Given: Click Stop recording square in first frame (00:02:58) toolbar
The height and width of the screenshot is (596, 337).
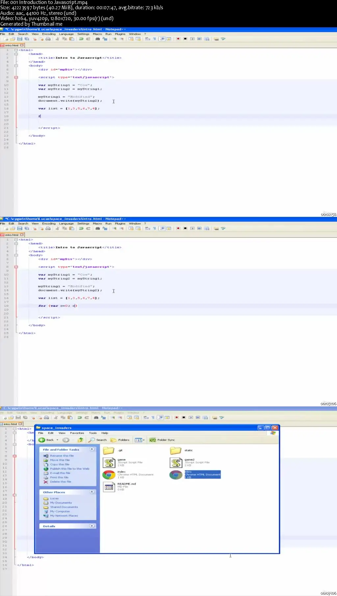Looking at the screenshot, I should (185, 39).
